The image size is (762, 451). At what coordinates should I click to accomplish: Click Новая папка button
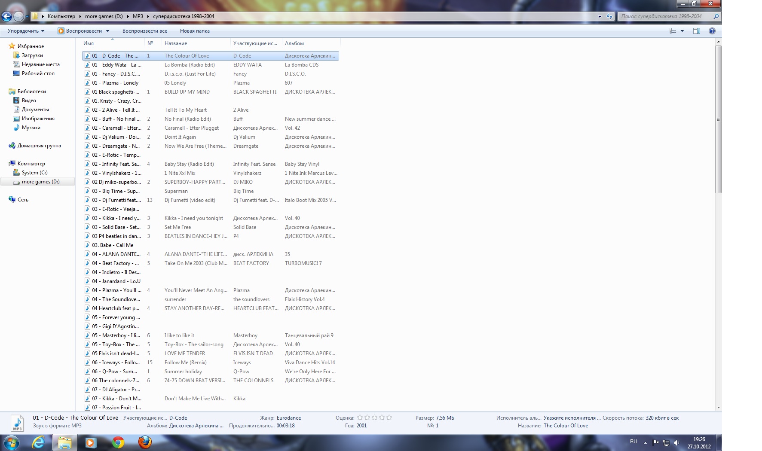(x=195, y=31)
